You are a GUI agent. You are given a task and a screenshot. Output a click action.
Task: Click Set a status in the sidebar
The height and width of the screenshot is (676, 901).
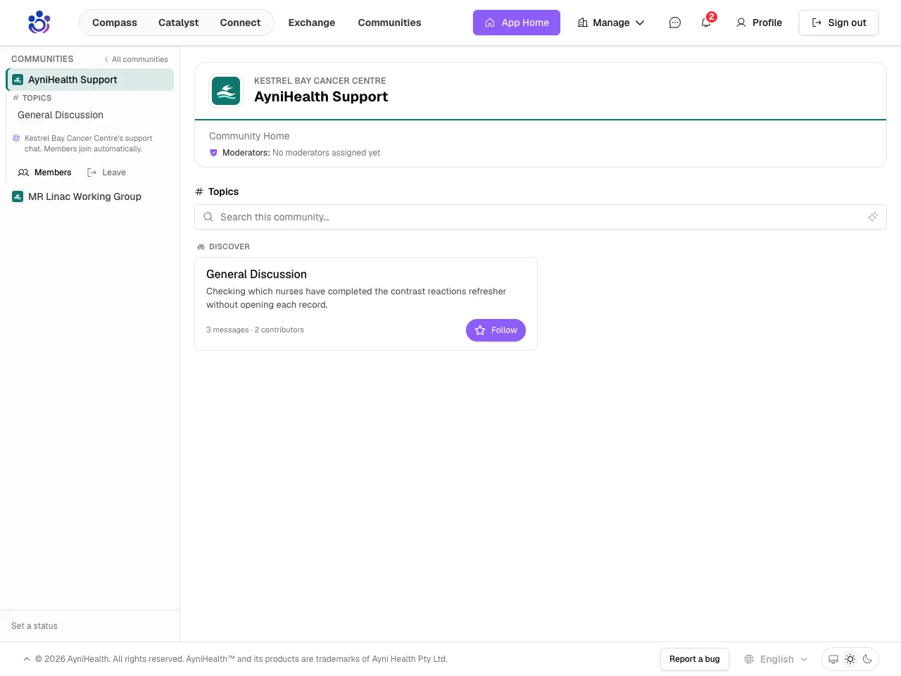(x=34, y=626)
